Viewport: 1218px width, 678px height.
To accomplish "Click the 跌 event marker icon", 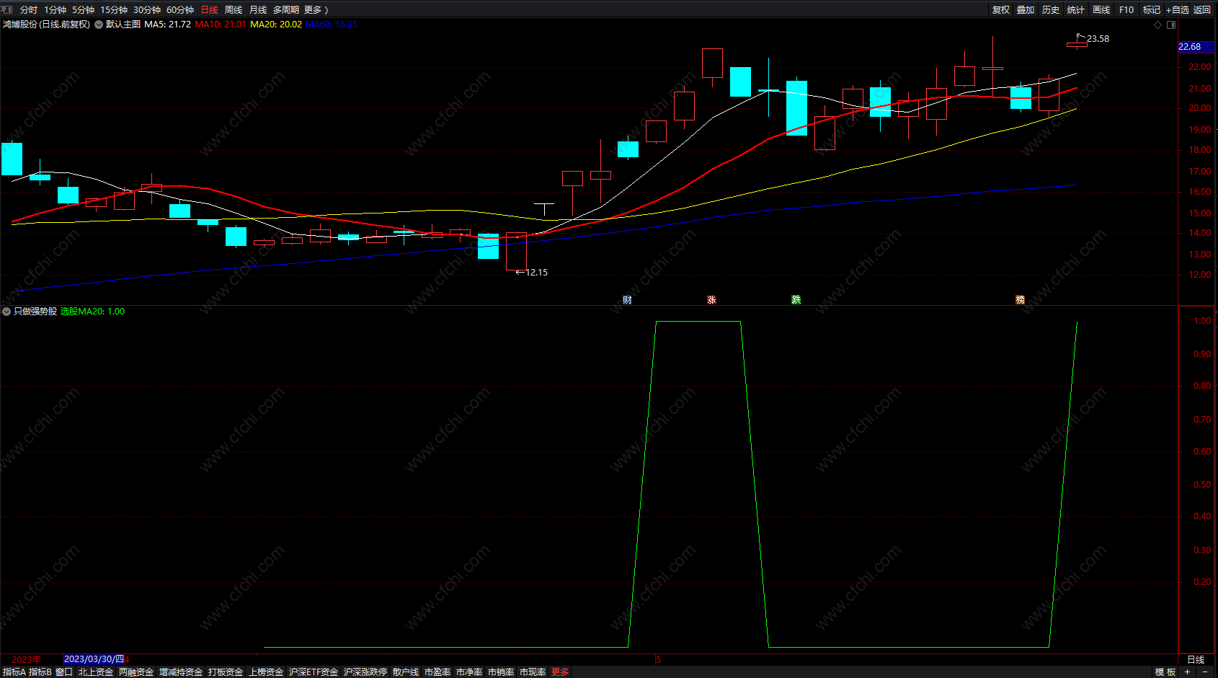I will 796,300.
